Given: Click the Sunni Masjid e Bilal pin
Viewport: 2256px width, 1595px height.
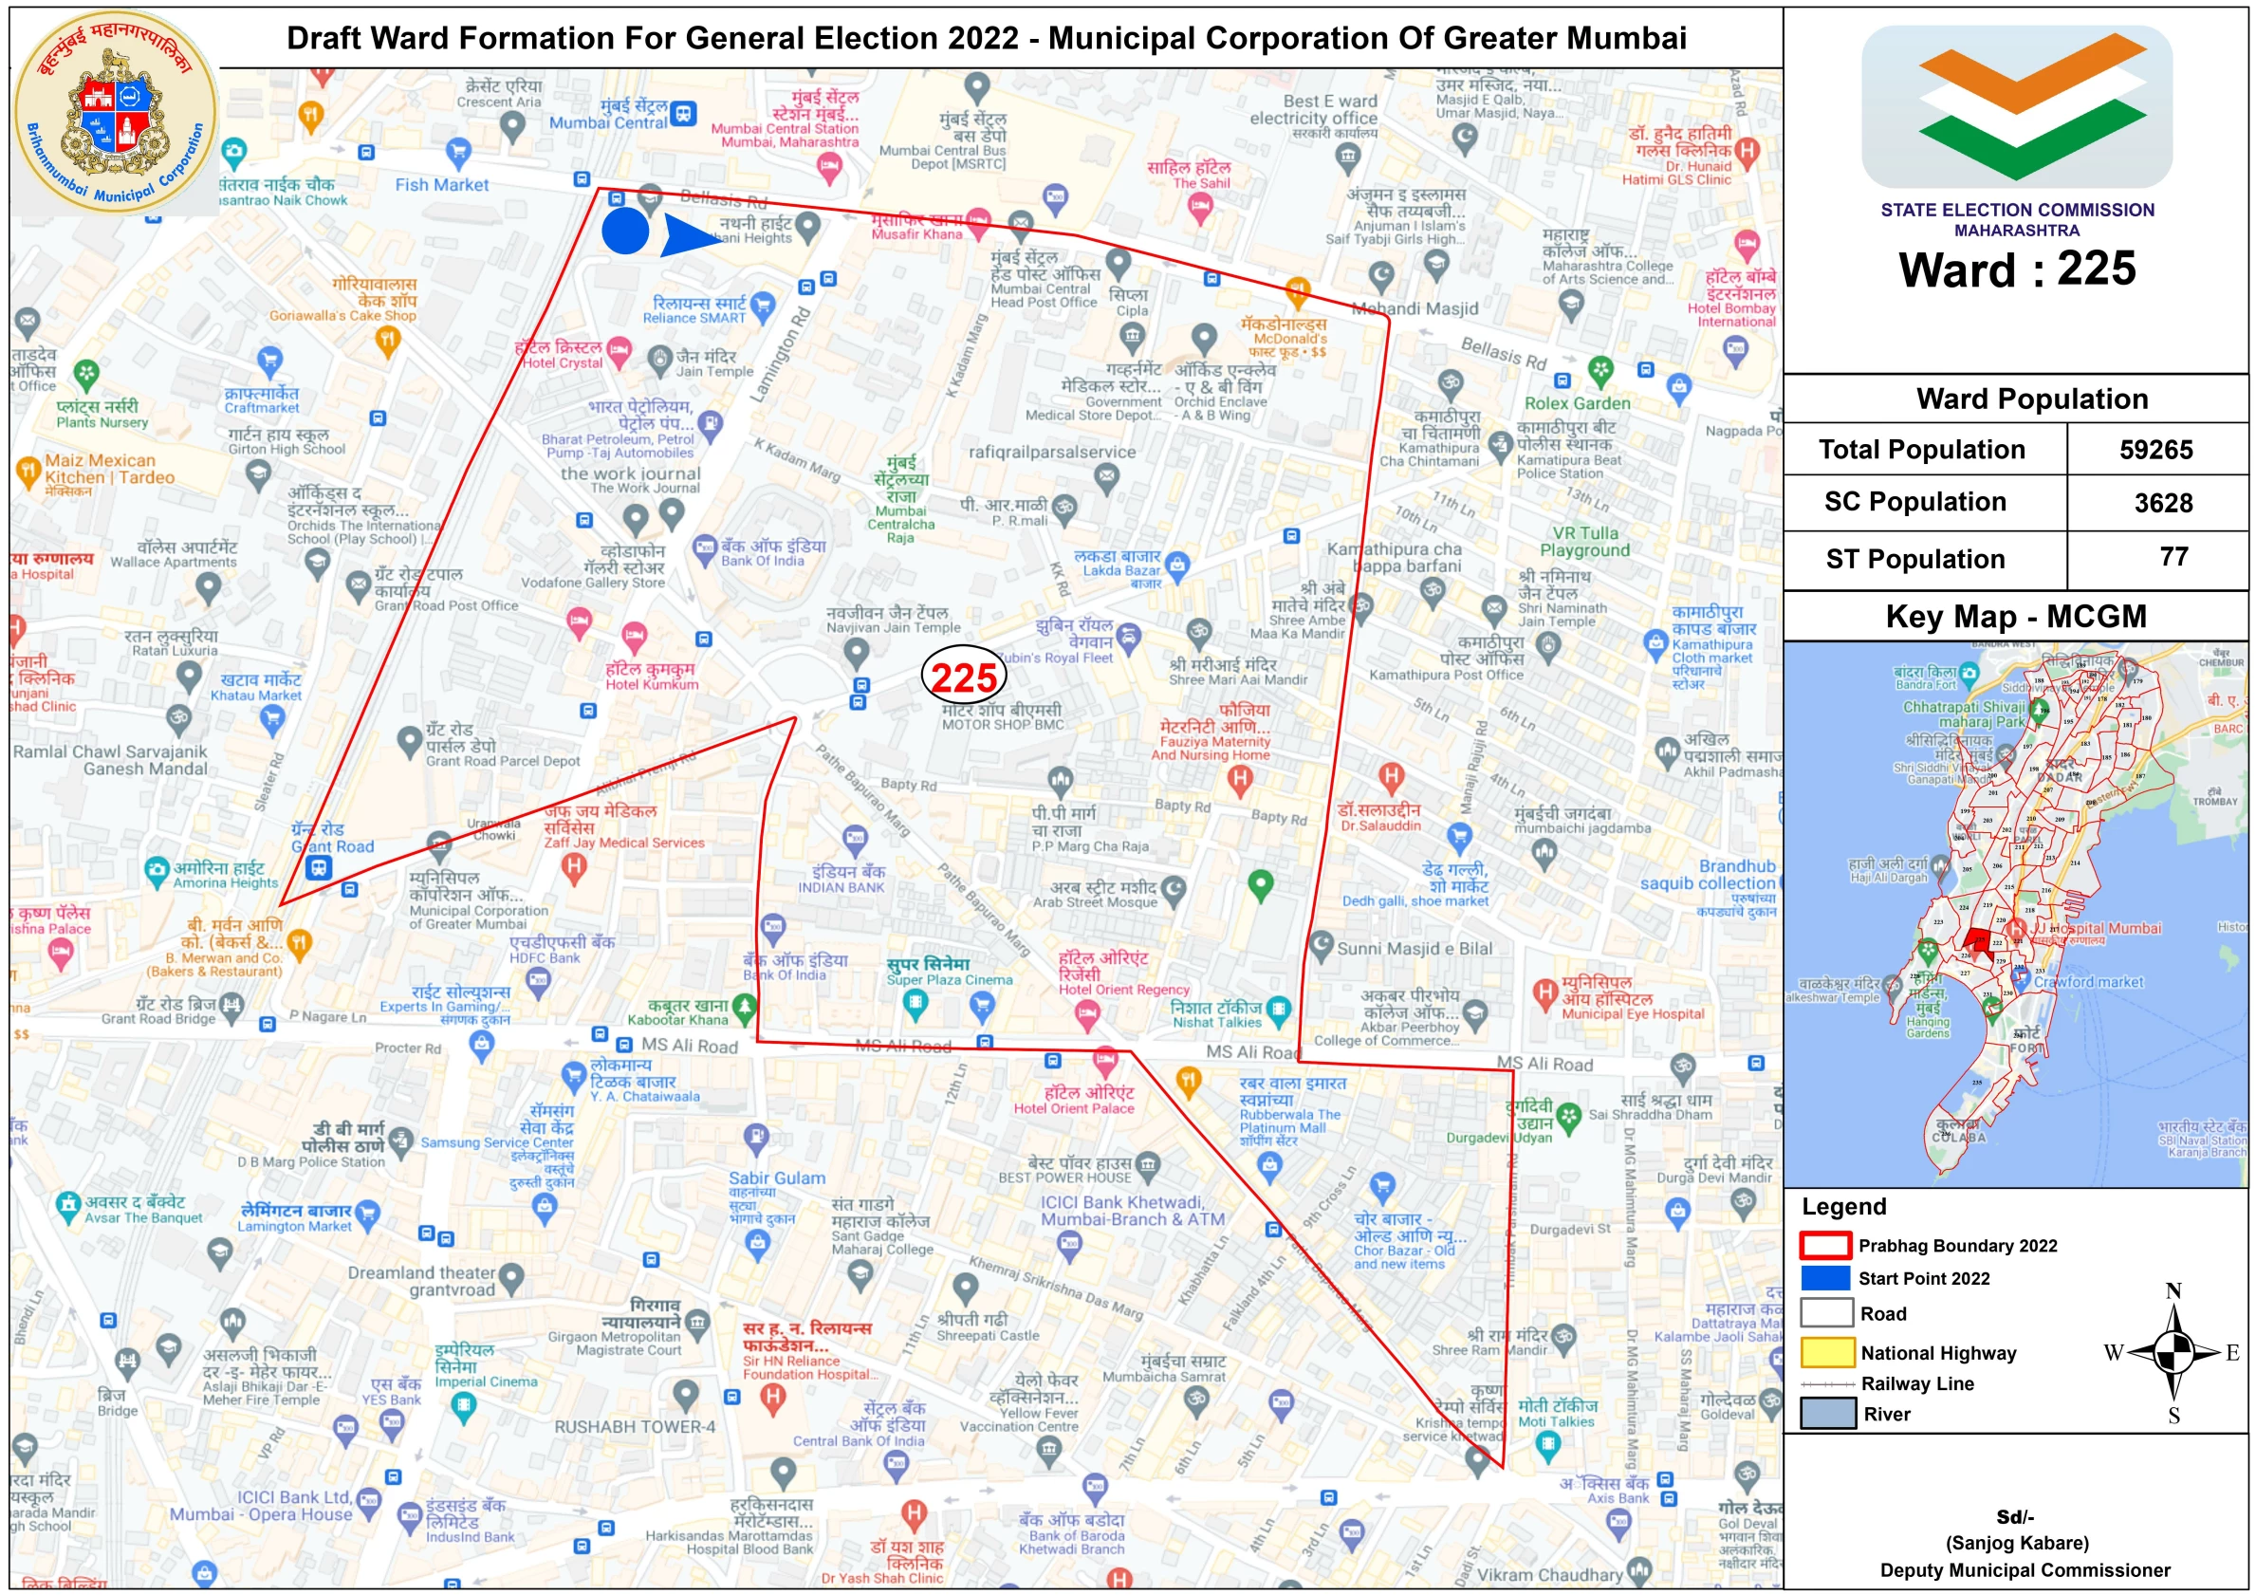Looking at the screenshot, I should pos(1322,943).
